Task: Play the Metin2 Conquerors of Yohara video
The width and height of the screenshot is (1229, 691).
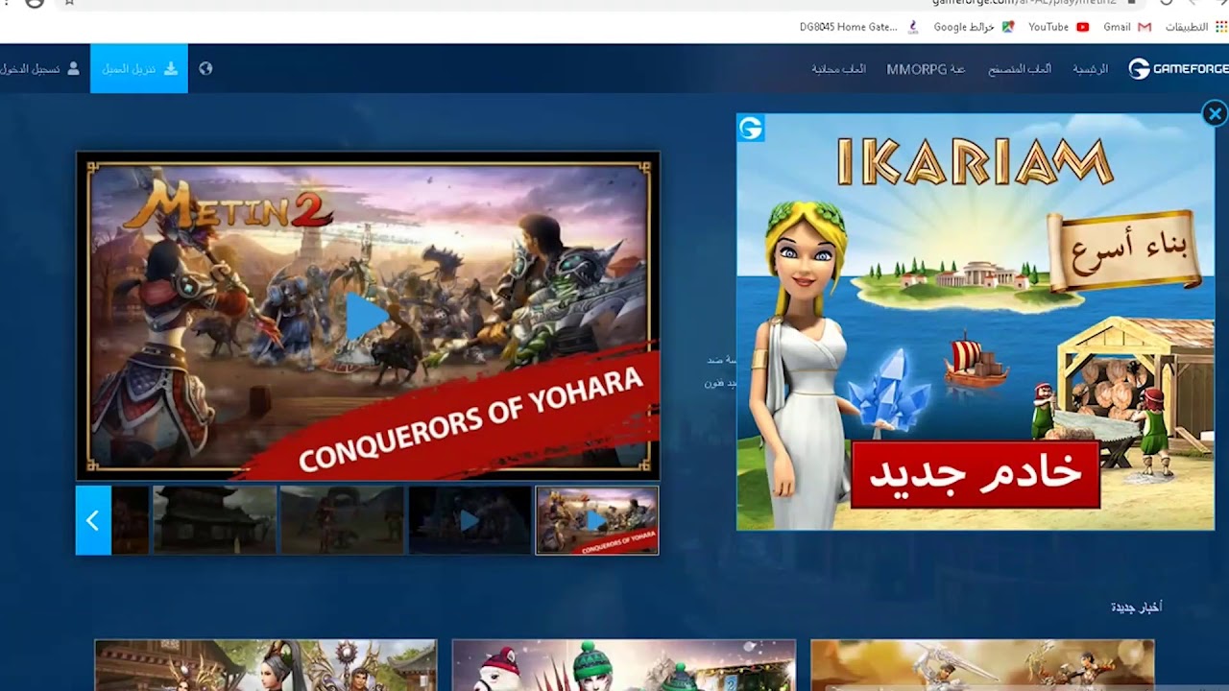Action: point(367,316)
